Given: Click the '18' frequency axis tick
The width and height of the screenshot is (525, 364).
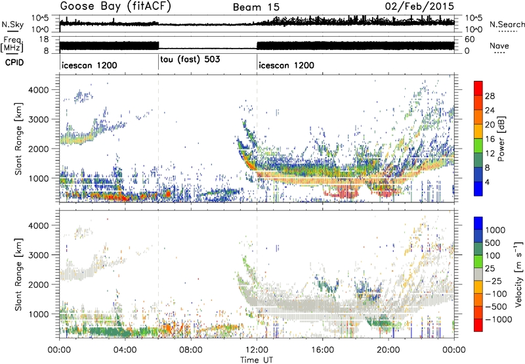Looking at the screenshot, I should point(44,39).
